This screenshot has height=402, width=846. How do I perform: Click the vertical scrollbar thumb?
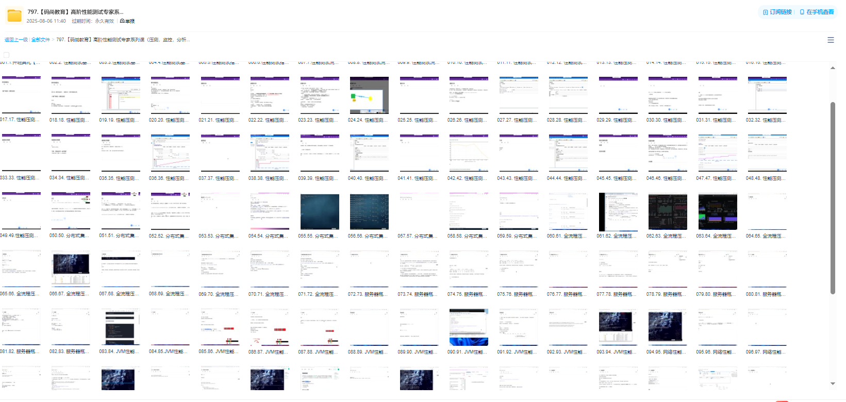(833, 198)
